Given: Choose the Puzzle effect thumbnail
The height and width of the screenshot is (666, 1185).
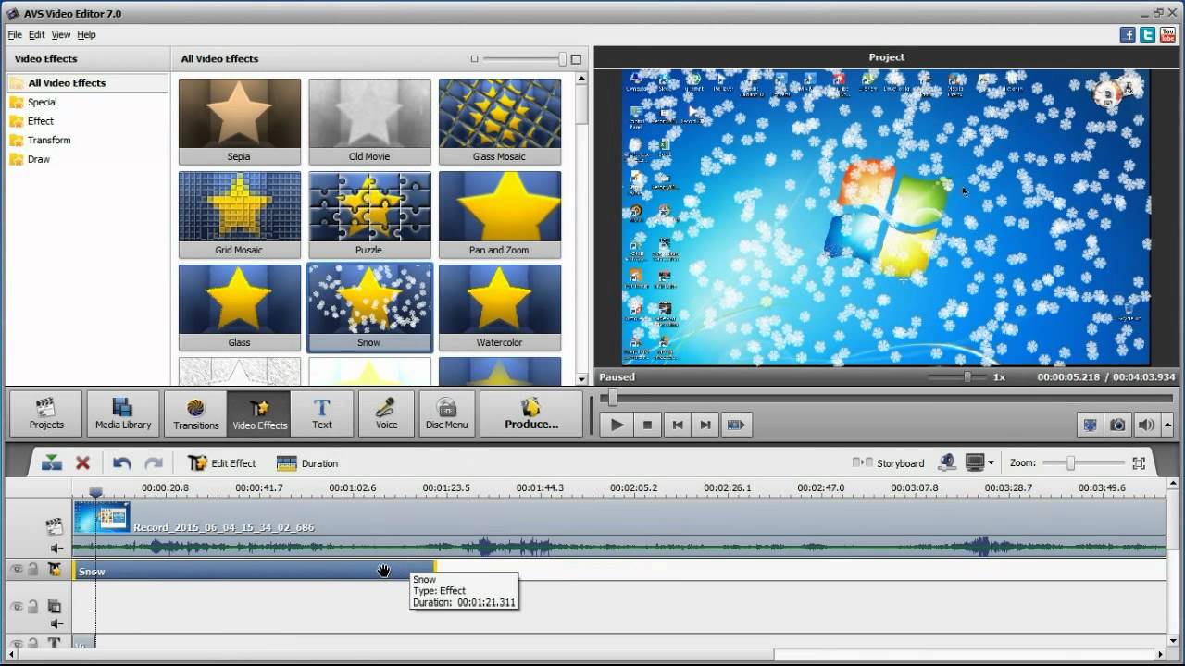Looking at the screenshot, I should coord(369,214).
